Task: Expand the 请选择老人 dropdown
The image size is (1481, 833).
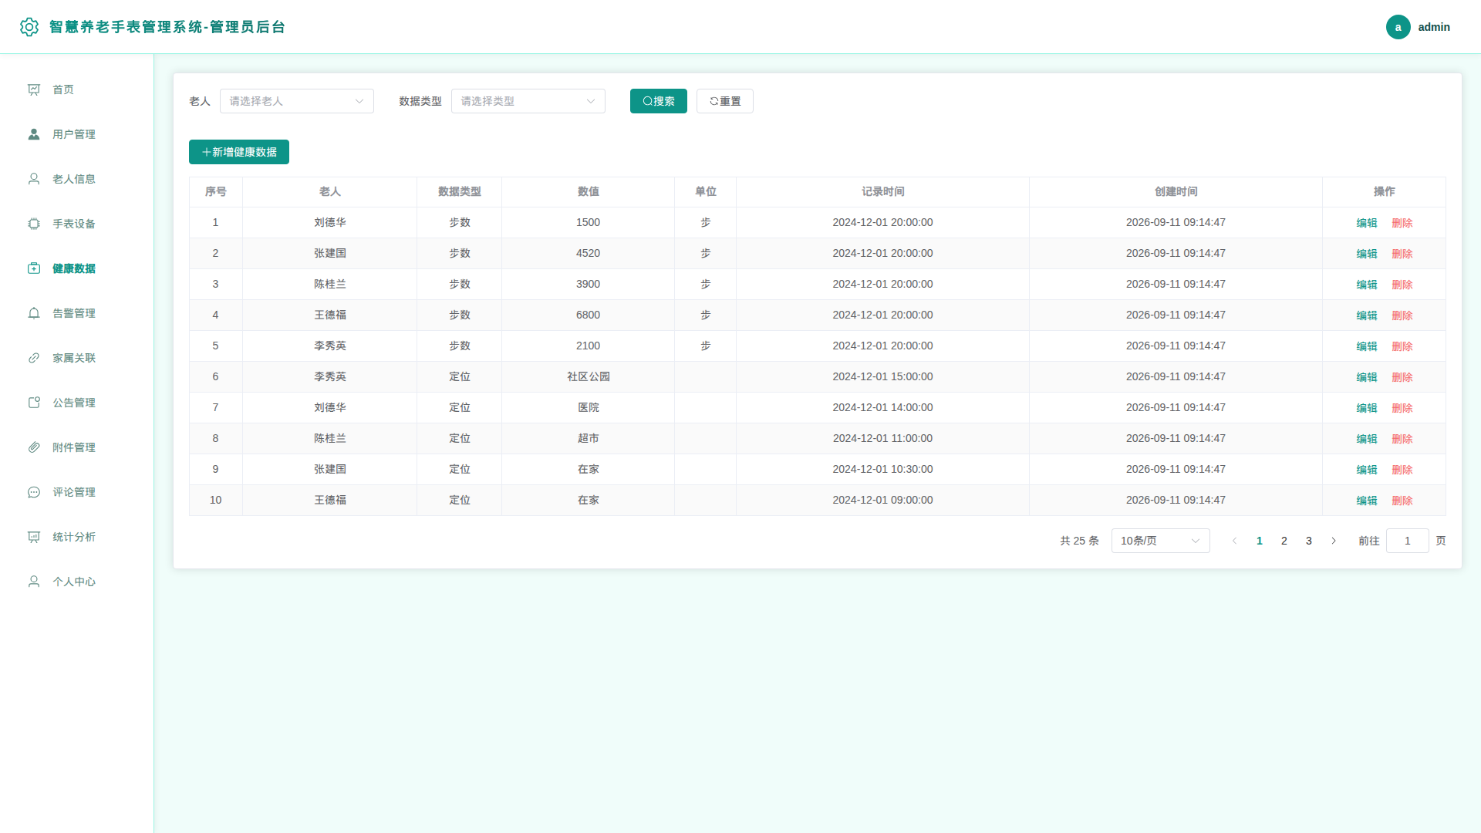Action: click(x=297, y=101)
